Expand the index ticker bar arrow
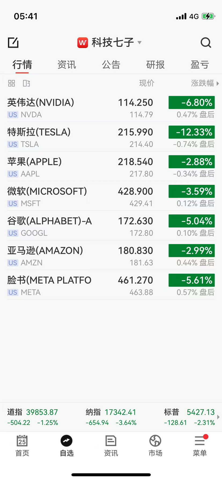 [x=219, y=417]
